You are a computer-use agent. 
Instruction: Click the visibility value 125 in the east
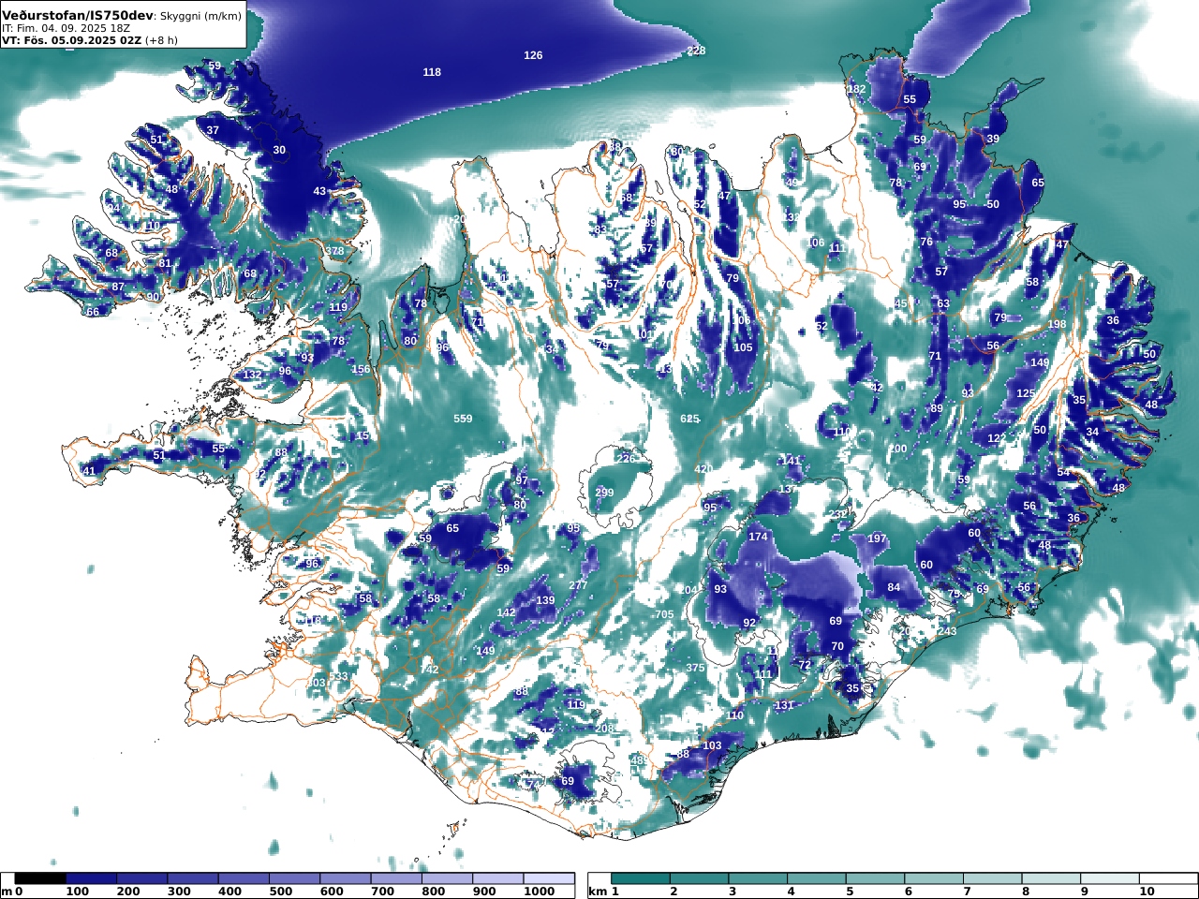[1026, 393]
